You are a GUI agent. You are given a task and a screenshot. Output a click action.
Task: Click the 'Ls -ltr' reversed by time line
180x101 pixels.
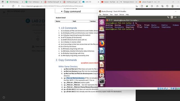click(75, 56)
